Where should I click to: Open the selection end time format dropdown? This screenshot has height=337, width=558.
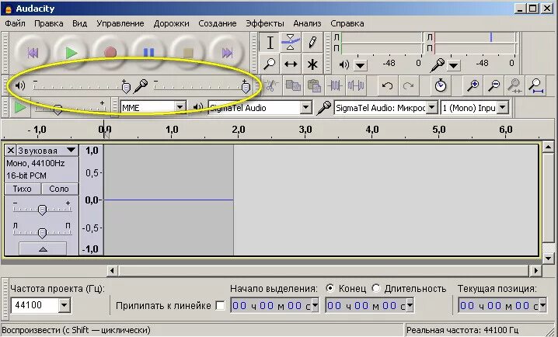(410, 305)
